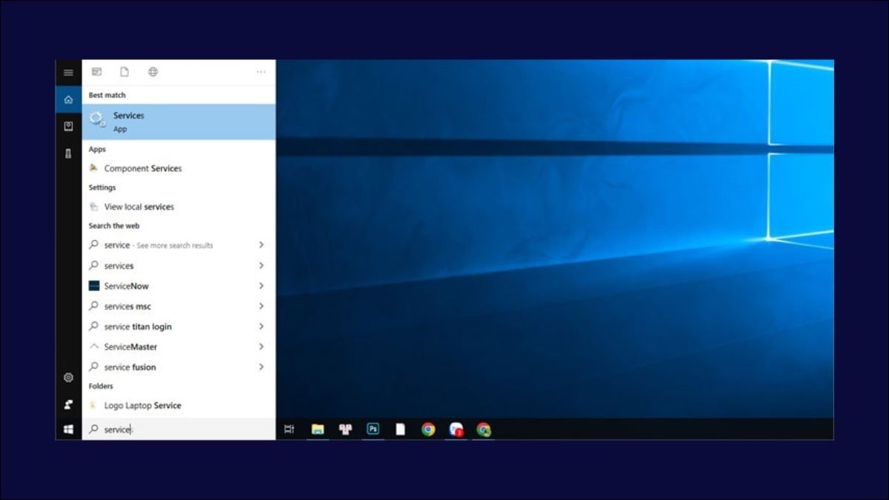Open the Services app best match
The width and height of the screenshot is (889, 500).
click(178, 121)
